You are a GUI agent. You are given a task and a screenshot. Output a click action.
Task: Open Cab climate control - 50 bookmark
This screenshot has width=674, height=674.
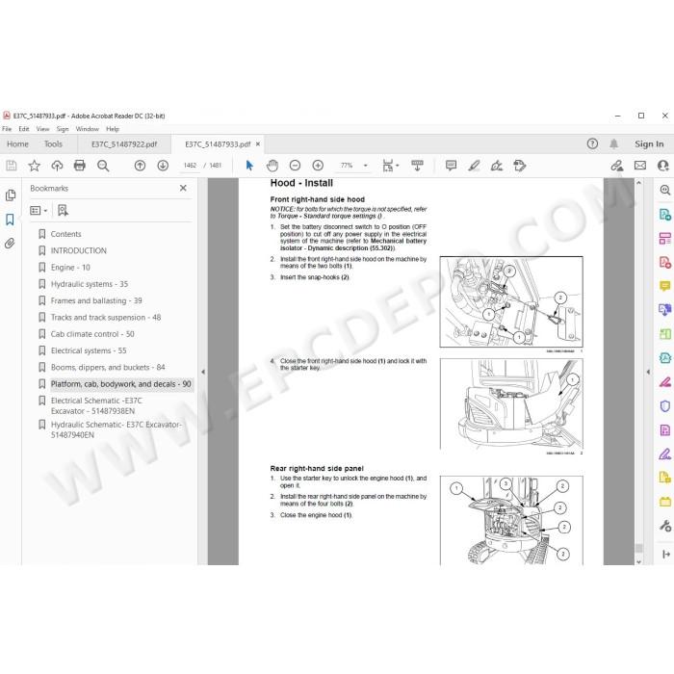point(92,334)
